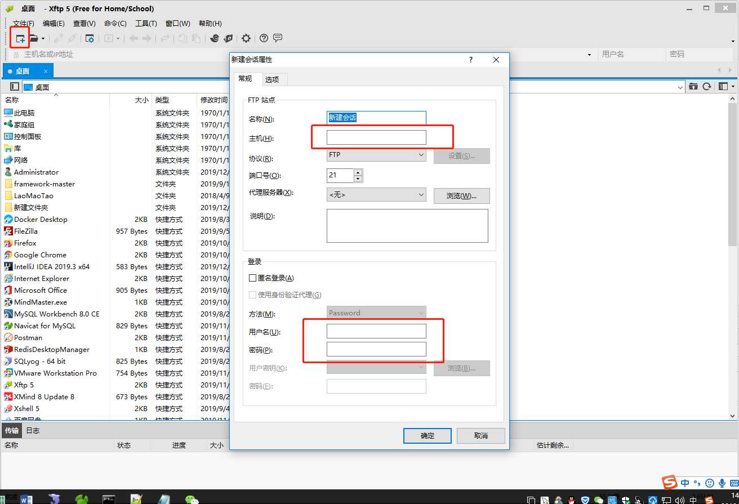This screenshot has height=504, width=739.
Task: Close the 新建会话属性 dialog
Action: (x=496, y=60)
